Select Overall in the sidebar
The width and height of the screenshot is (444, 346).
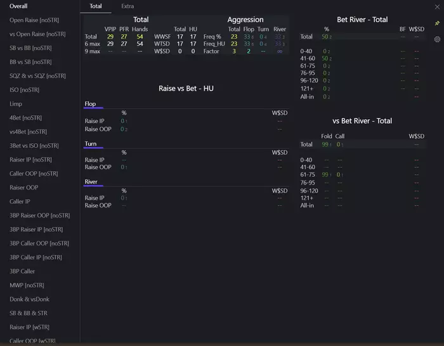(18, 6)
